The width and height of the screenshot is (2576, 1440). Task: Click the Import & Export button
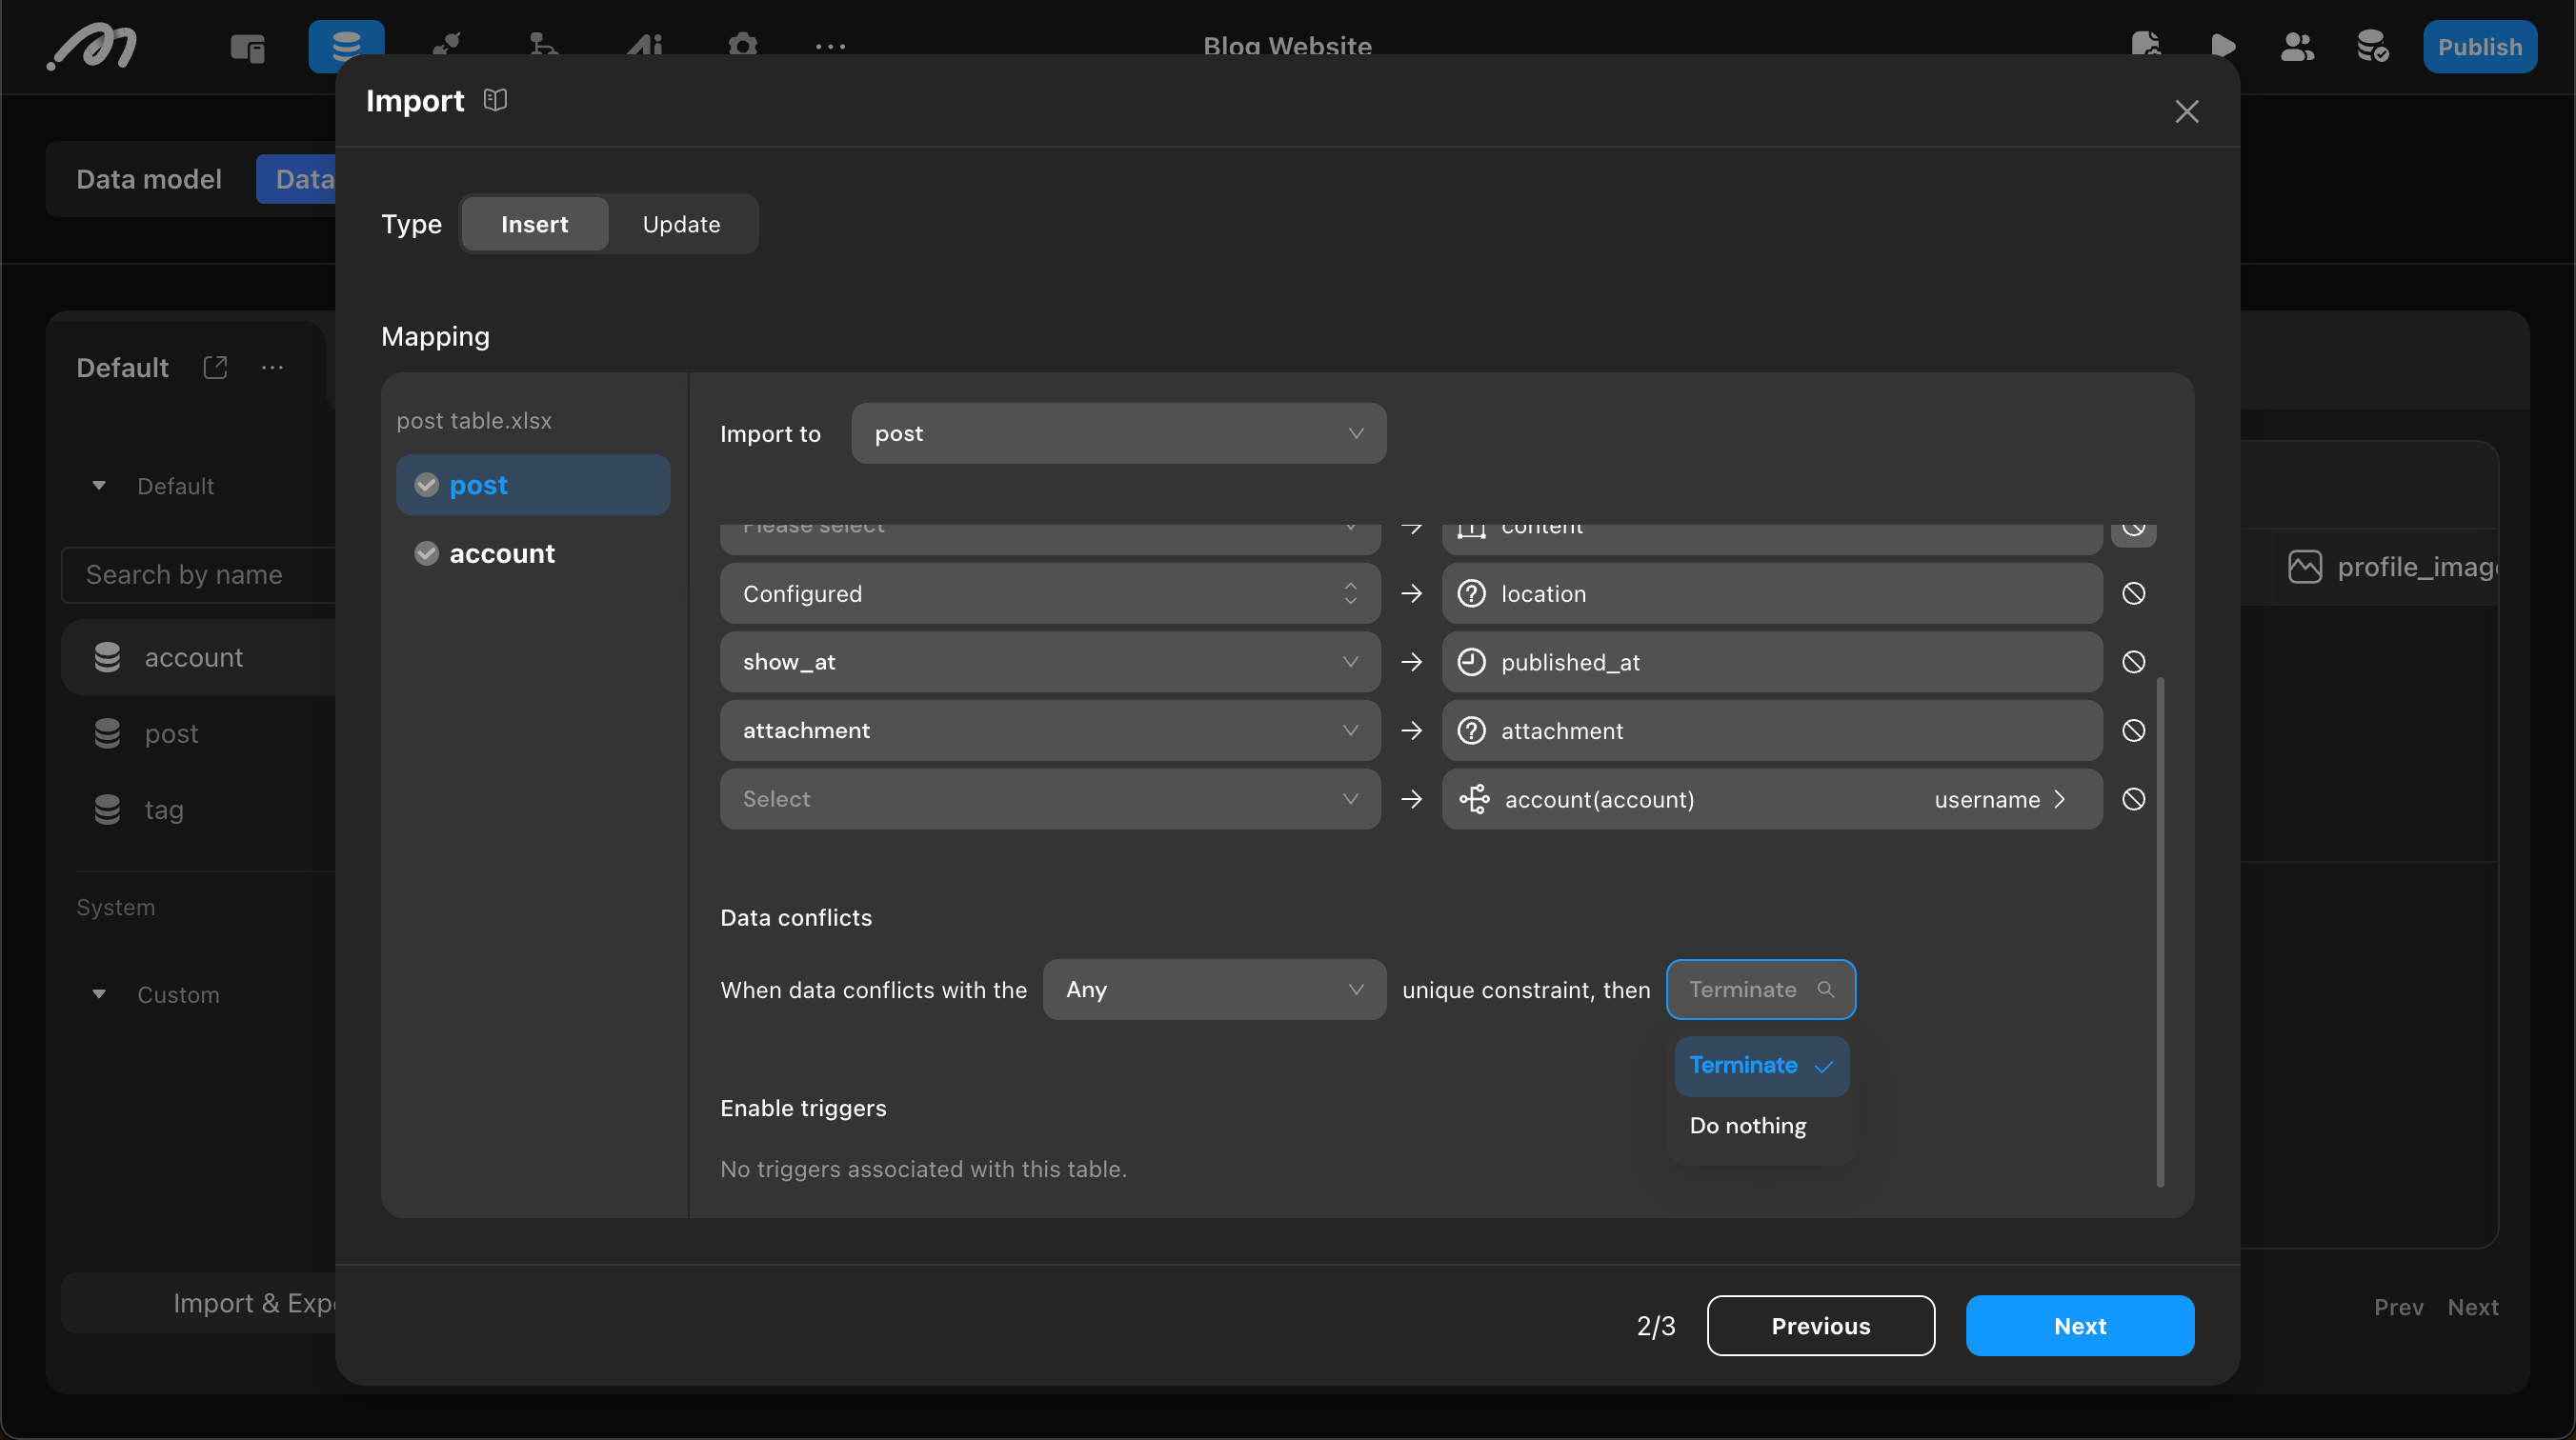pos(200,1303)
